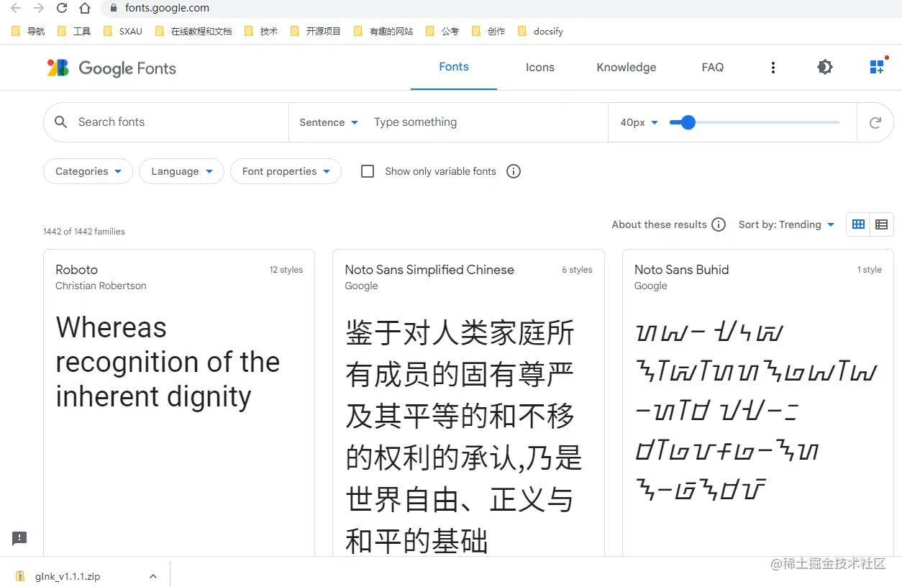Open the 公考 bookmark folder
This screenshot has width=902, height=587.
[442, 32]
